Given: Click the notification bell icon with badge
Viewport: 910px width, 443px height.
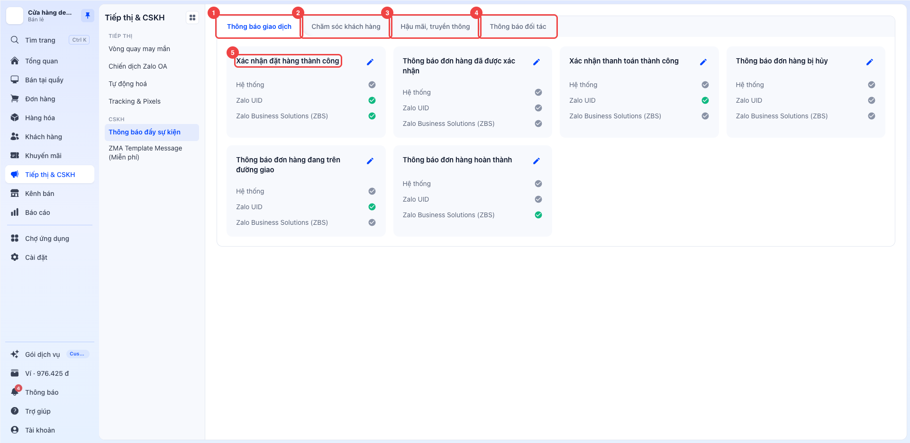Looking at the screenshot, I should (15, 391).
